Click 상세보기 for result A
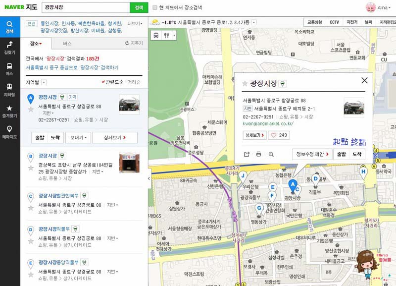This screenshot has height=286, width=396. click(115, 138)
